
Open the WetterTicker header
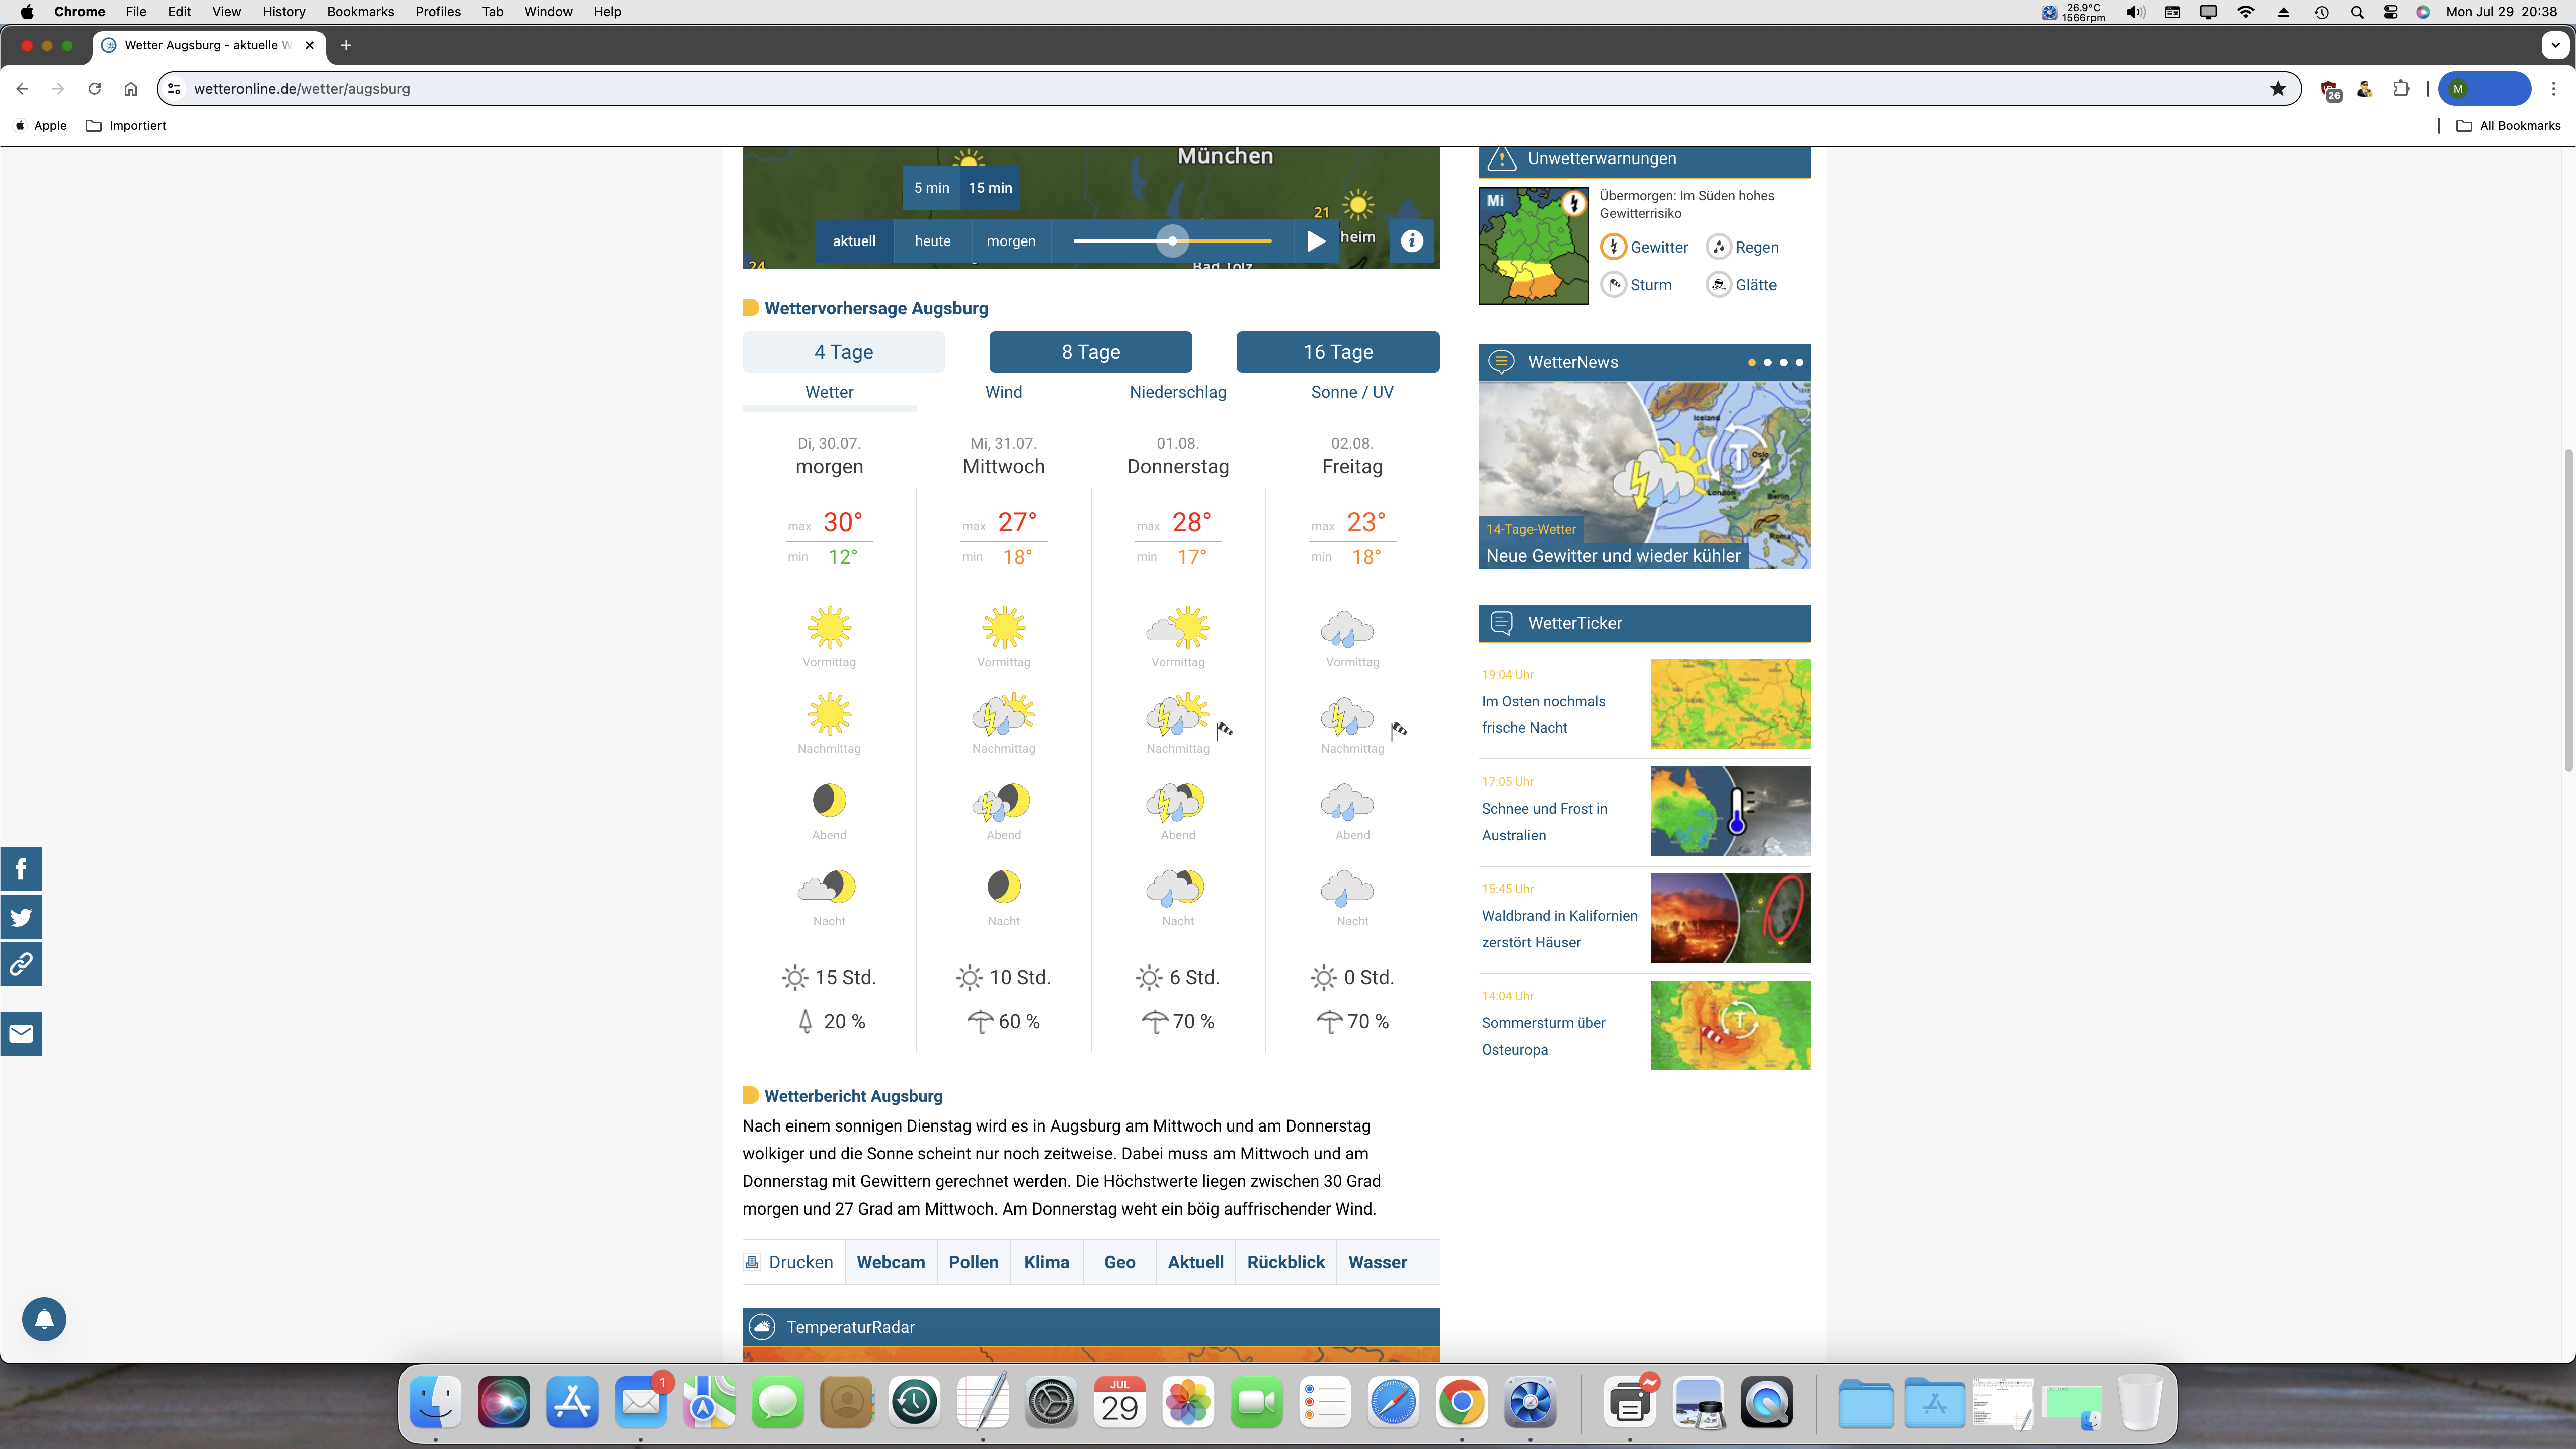[x=1644, y=623]
